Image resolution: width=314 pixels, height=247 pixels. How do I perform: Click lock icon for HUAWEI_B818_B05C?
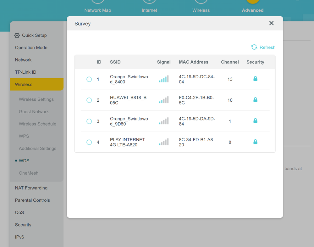[x=255, y=100]
